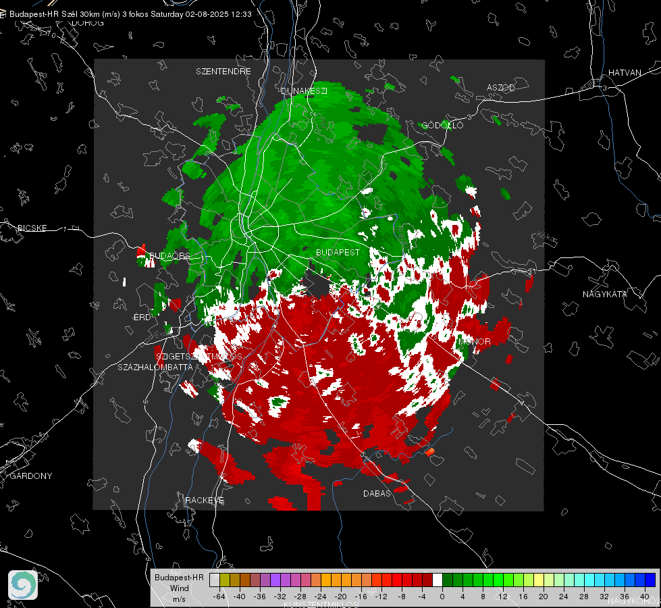Click the DABAS town label
This screenshot has height=608, width=661.
(377, 493)
